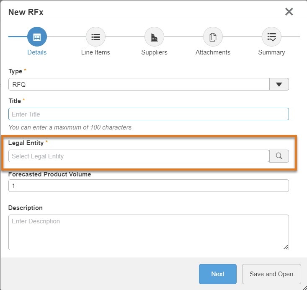Image resolution: width=307 pixels, height=290 pixels.
Task: Close the New RFx dialog
Action: (289, 12)
